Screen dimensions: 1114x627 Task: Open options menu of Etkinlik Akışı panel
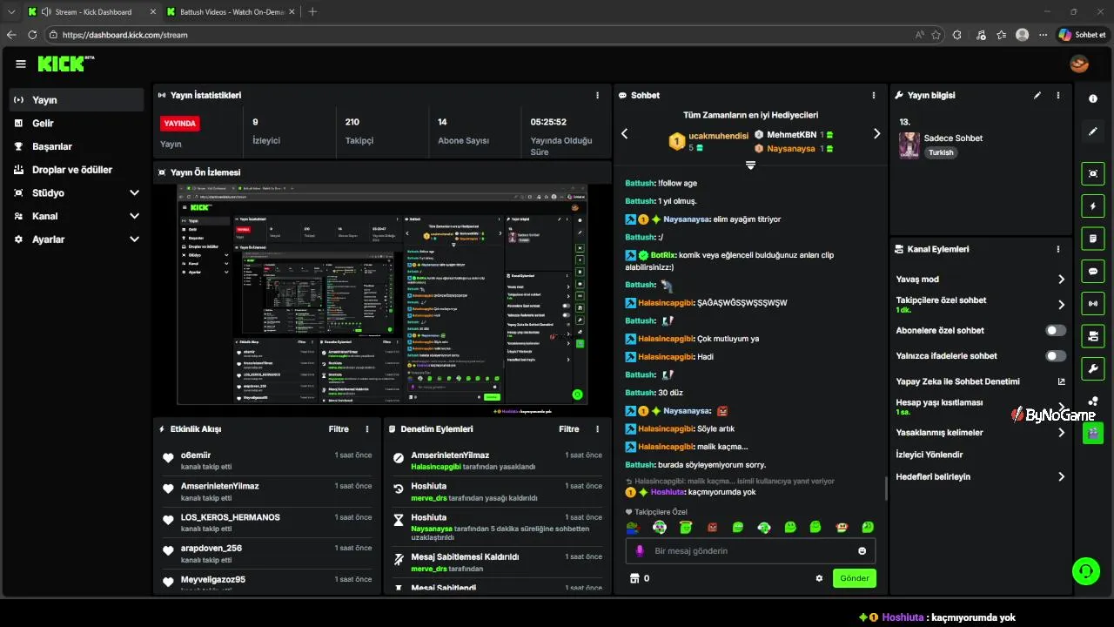pyautogui.click(x=367, y=429)
